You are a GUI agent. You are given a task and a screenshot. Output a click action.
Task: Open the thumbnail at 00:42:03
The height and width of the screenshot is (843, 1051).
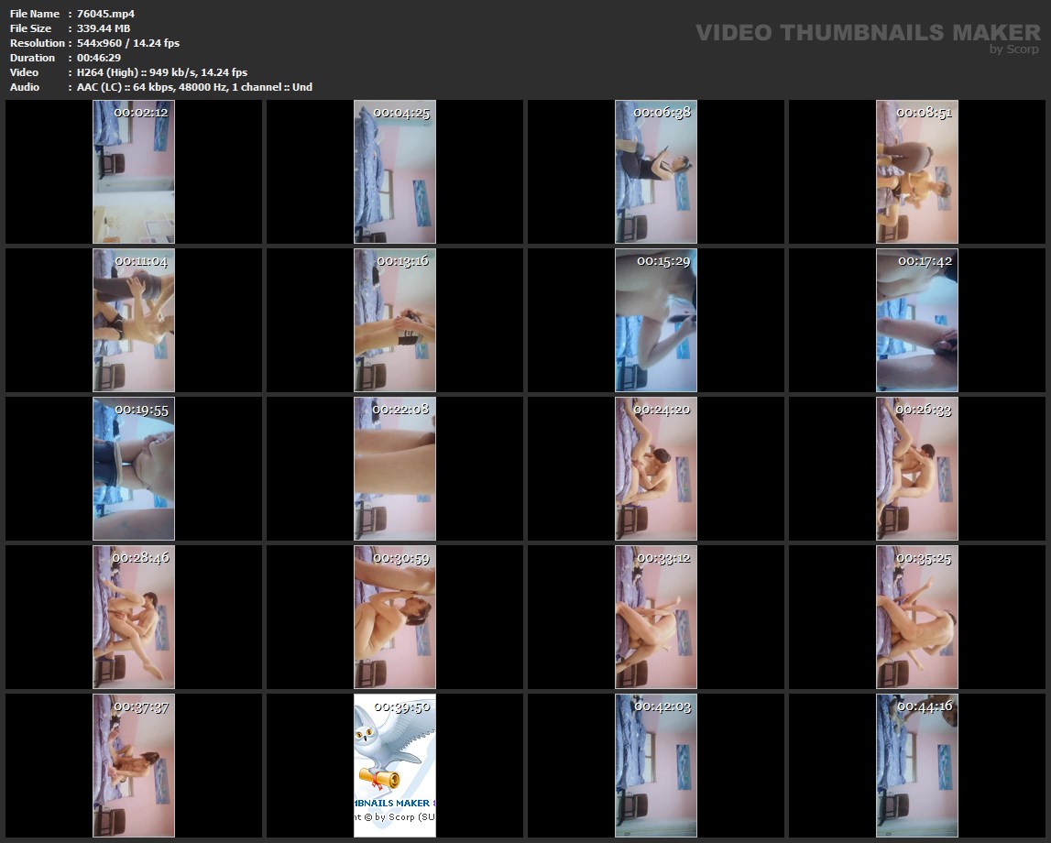pos(656,765)
